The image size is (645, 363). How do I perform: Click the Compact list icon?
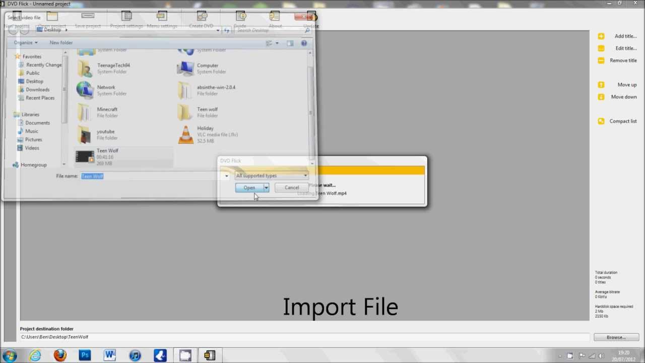(601, 121)
